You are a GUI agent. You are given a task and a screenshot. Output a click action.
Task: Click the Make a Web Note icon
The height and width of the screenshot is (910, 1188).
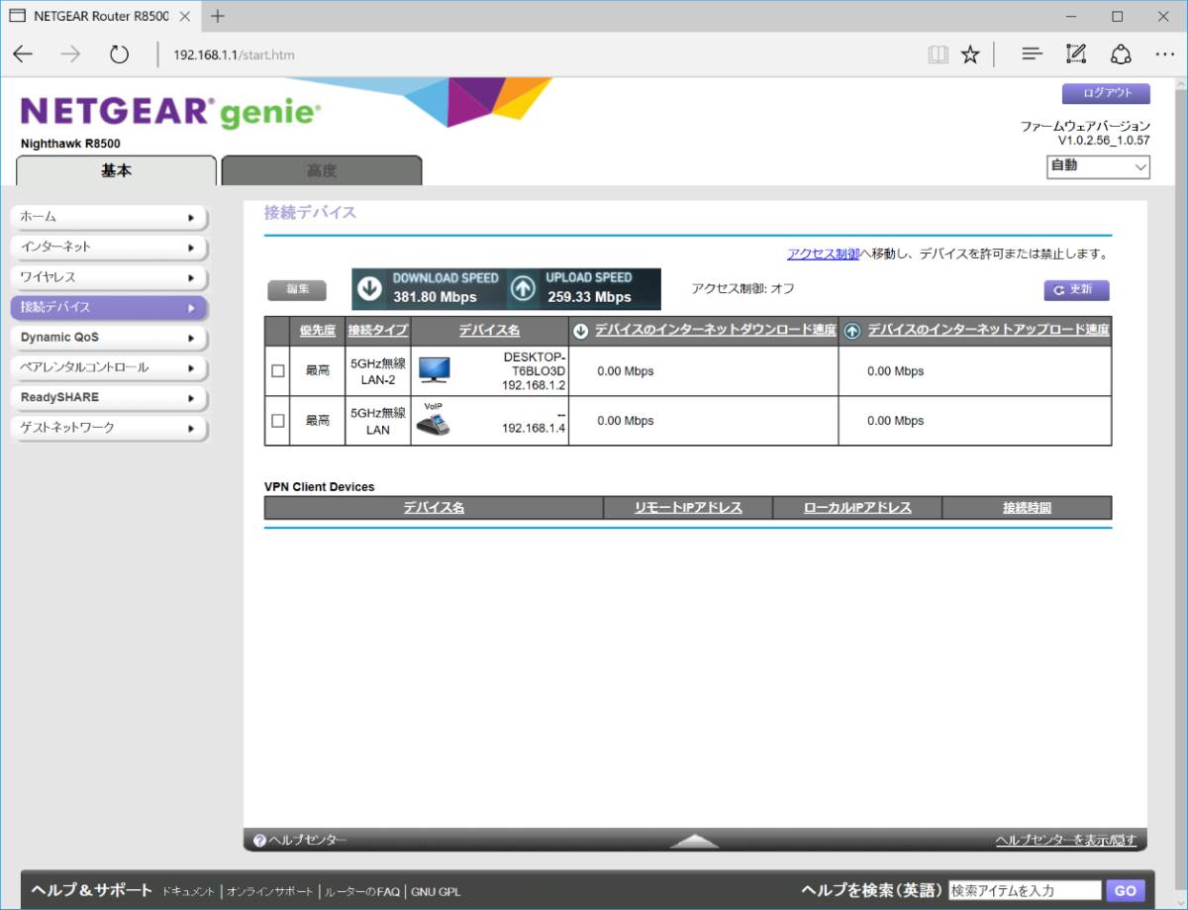point(1076,54)
